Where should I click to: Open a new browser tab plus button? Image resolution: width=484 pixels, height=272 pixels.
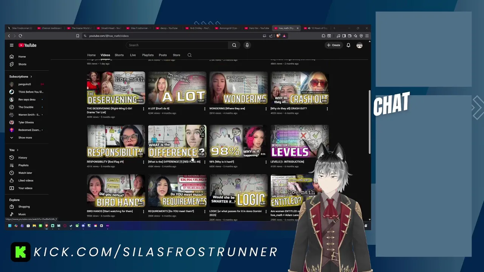pos(334,28)
